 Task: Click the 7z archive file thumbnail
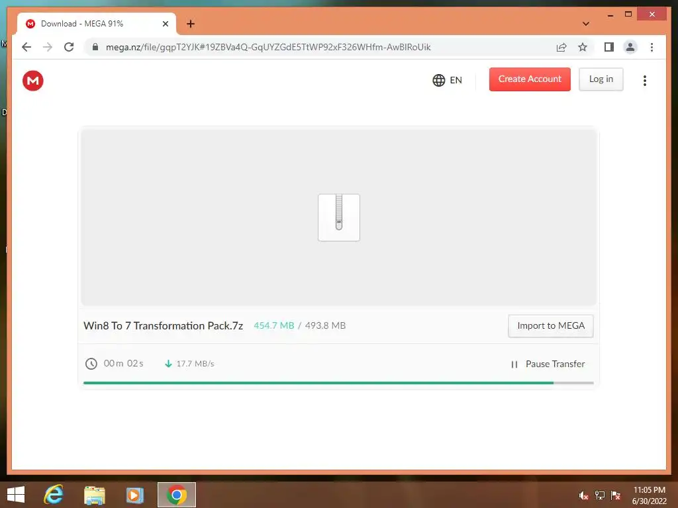pos(339,218)
